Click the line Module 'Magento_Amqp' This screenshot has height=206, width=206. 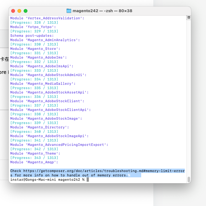coord(34,162)
